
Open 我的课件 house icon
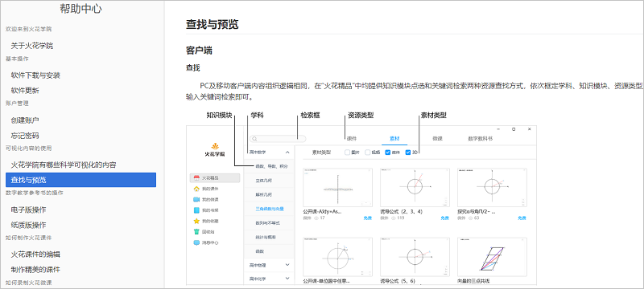196,189
